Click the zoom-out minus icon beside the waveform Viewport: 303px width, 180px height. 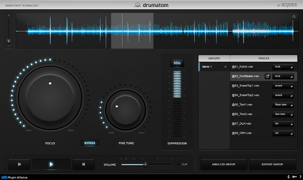point(8,46)
